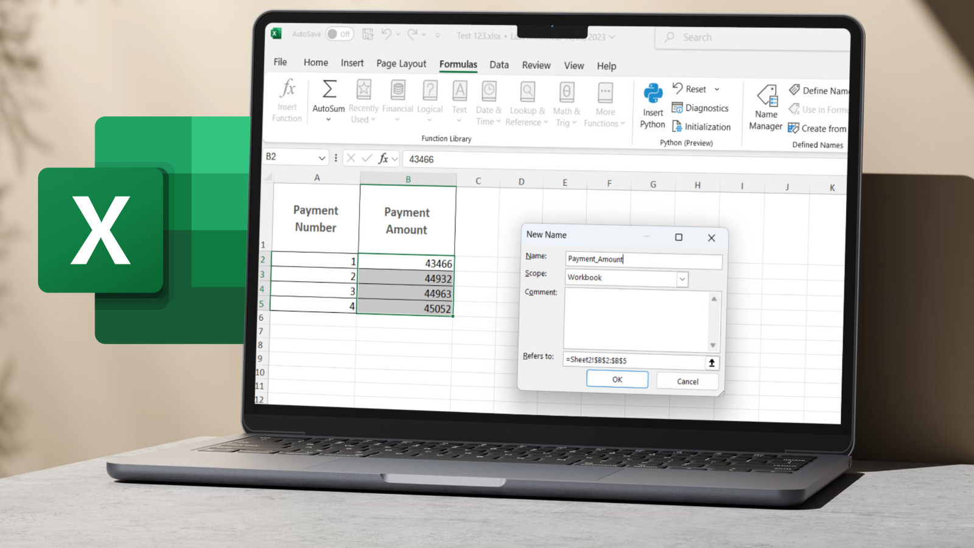Image resolution: width=974 pixels, height=548 pixels.
Task: Select column B header
Action: 408,179
